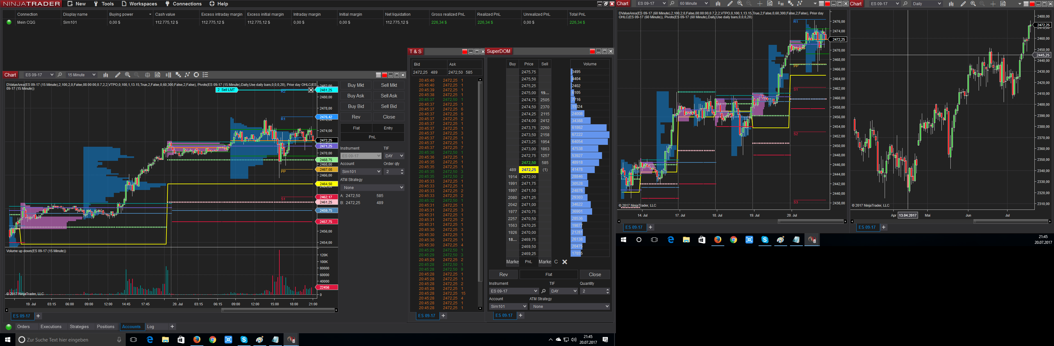Click Buy Mkt button in Chart Trader
Viewport: 1054px width, 346px height.
click(x=356, y=85)
